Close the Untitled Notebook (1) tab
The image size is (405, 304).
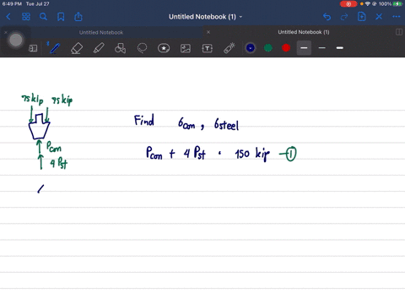tap(208, 32)
